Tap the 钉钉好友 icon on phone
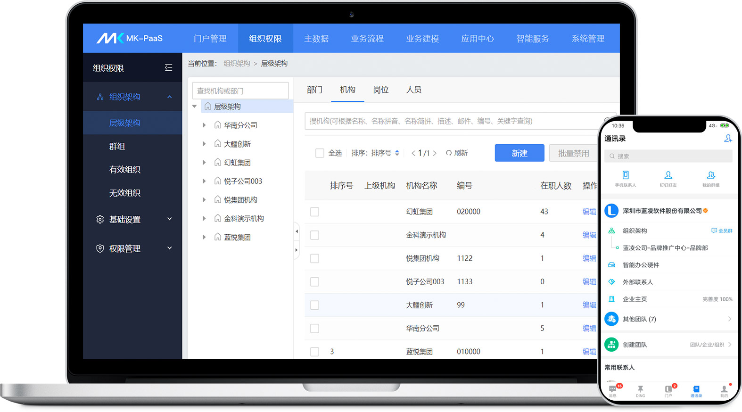 tap(668, 175)
